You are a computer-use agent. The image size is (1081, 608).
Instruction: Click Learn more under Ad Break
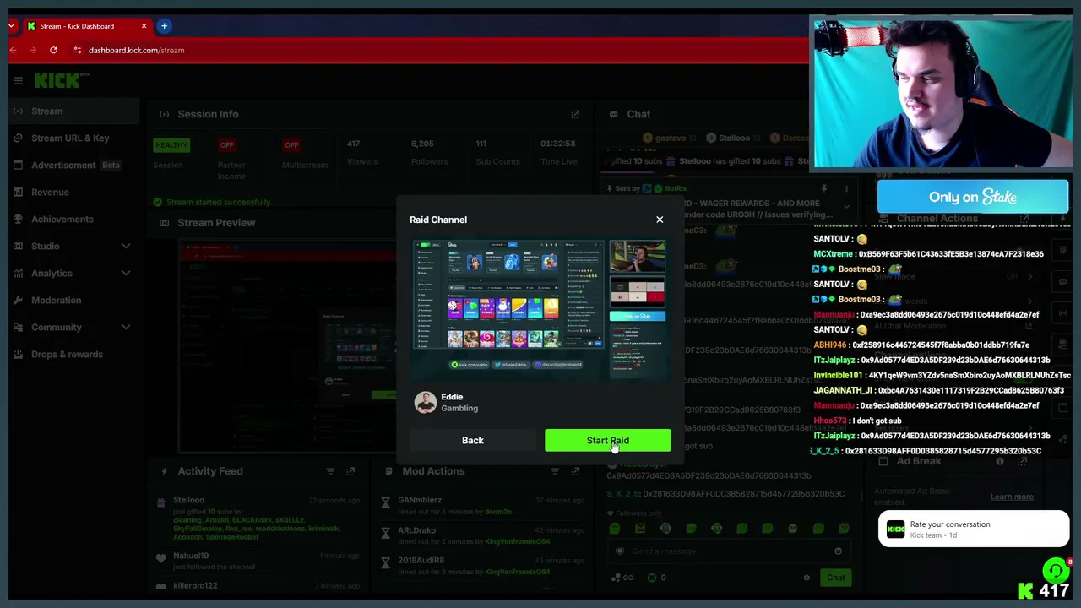pyautogui.click(x=1012, y=497)
